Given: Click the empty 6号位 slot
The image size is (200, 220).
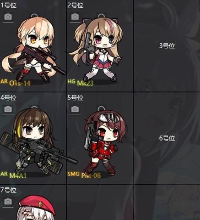Looking at the screenshot, I should tap(167, 138).
